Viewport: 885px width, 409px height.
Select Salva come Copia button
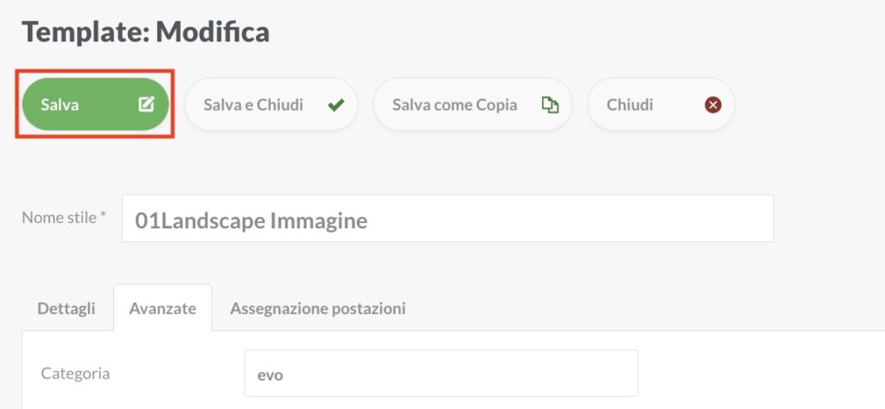[473, 105]
